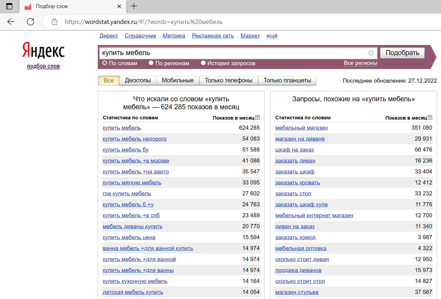Open a new browser tab
The height and width of the screenshot is (299, 441).
(134, 6)
